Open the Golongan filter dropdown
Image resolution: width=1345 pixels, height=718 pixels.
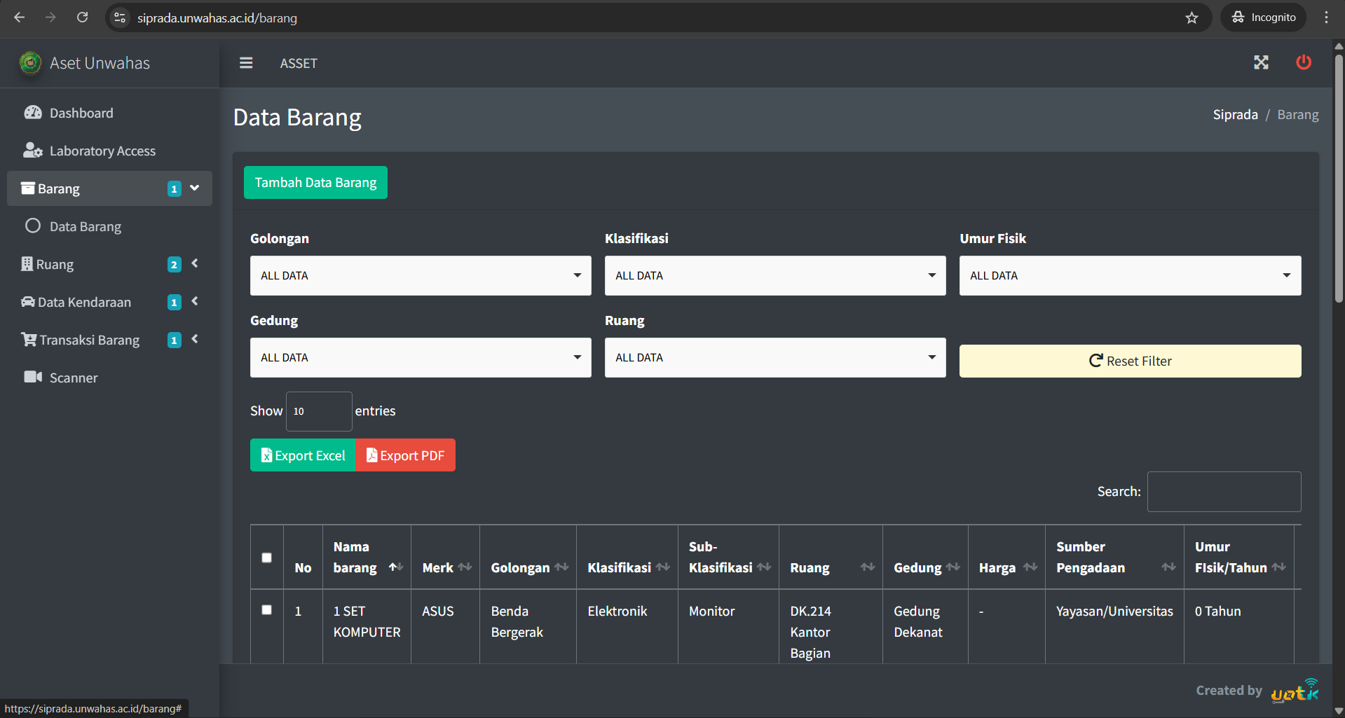coord(421,275)
